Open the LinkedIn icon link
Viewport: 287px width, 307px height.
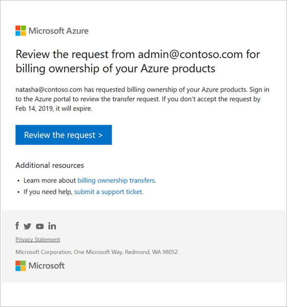[52, 226]
